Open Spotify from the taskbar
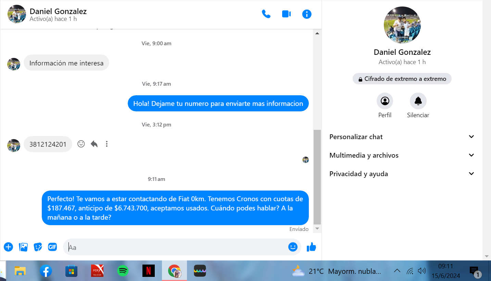The width and height of the screenshot is (491, 281). pos(123,271)
